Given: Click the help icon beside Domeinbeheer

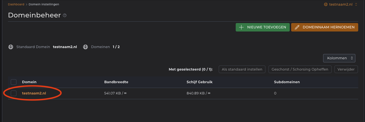Looking at the screenshot, I should (x=65, y=15).
